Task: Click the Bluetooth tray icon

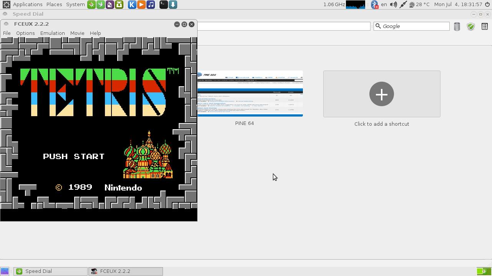Action: click(x=374, y=5)
